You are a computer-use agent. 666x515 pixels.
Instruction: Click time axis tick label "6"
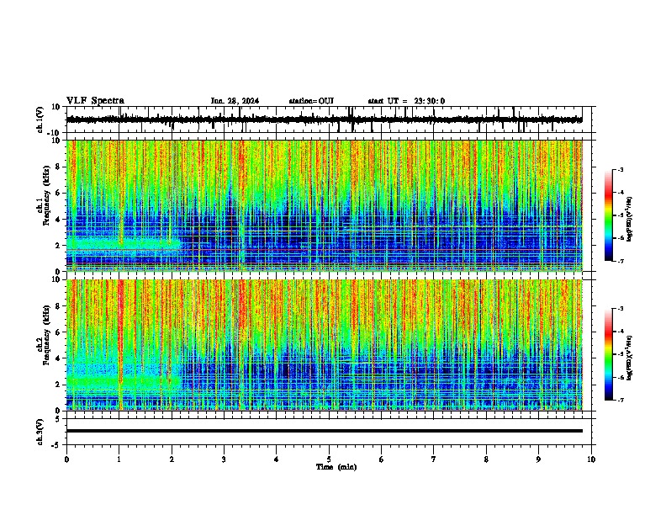click(382, 459)
